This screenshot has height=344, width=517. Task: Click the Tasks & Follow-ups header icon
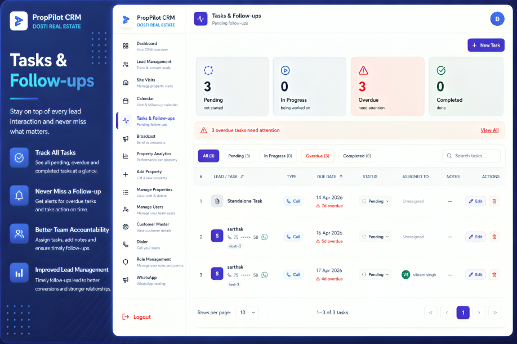tap(201, 19)
